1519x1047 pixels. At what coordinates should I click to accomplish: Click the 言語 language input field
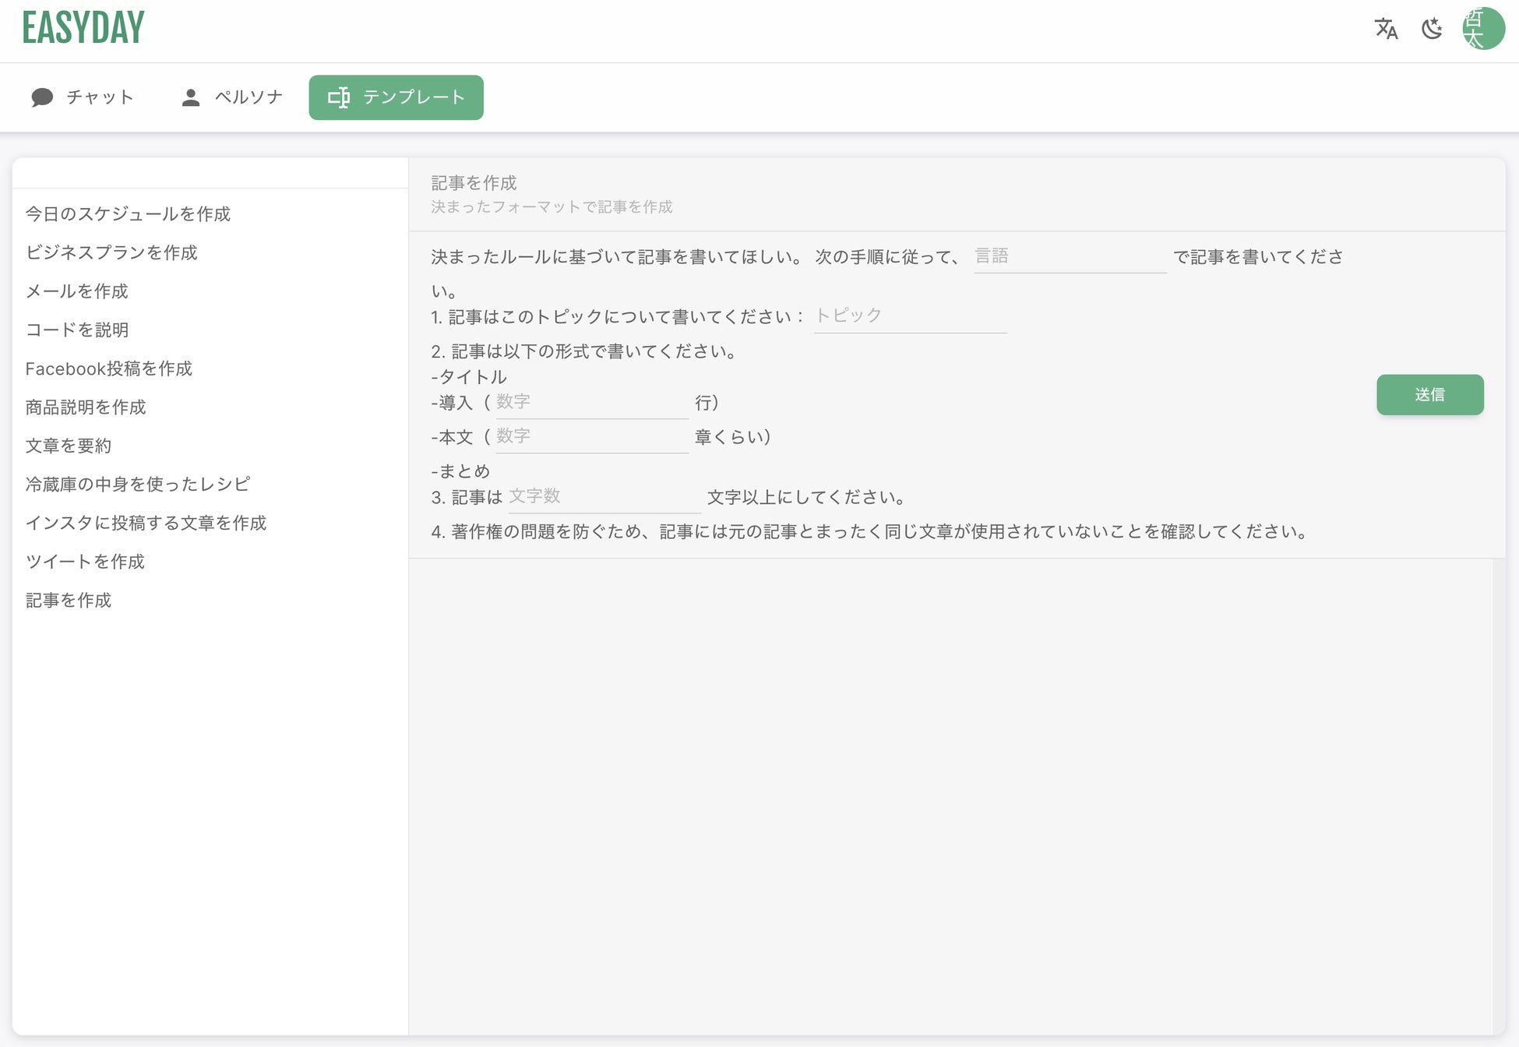(x=1069, y=256)
